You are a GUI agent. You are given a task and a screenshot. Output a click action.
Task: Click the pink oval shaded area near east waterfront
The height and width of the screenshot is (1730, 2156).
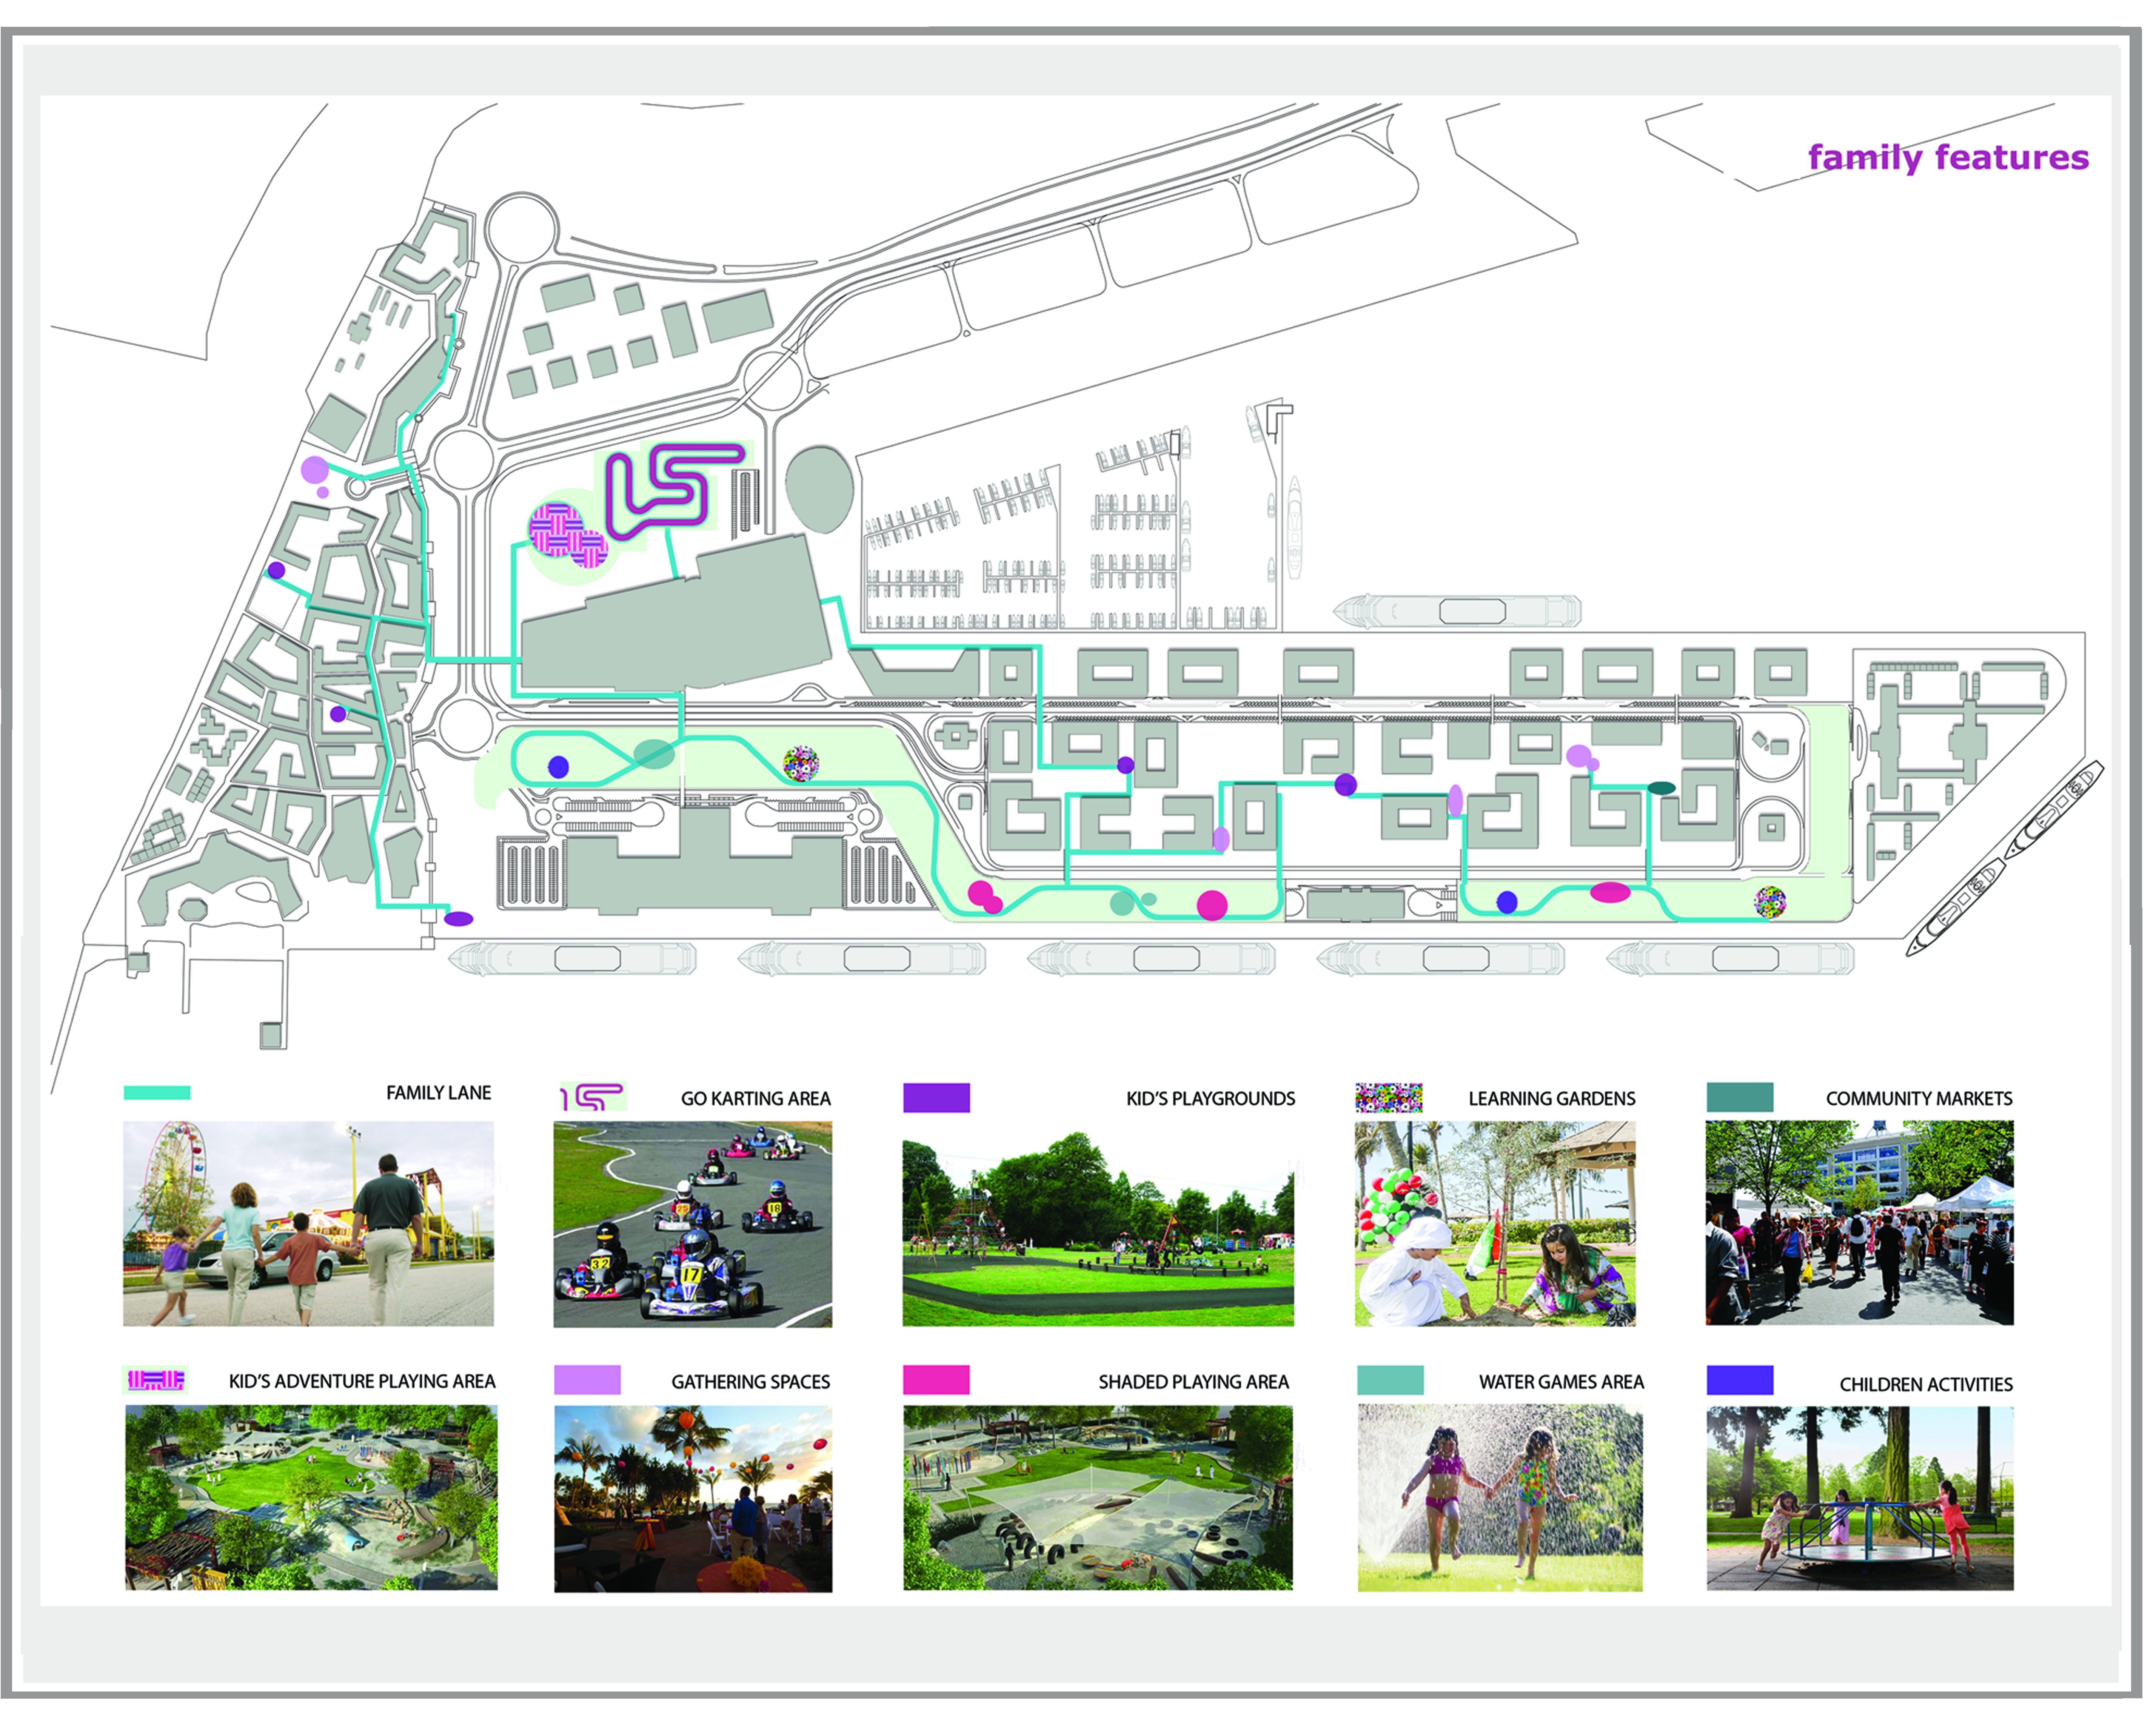tap(1610, 892)
